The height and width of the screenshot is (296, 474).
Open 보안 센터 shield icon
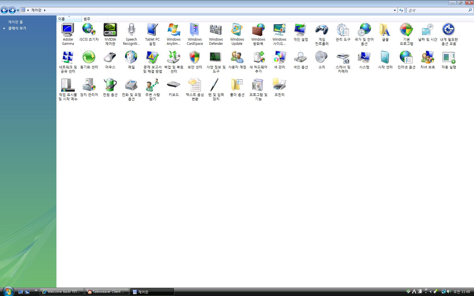click(195, 58)
